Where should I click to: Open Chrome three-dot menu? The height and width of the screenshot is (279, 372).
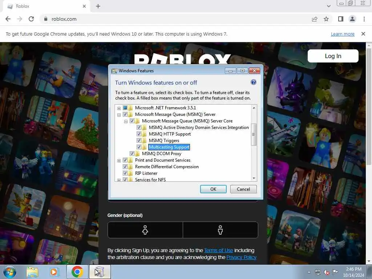pyautogui.click(x=364, y=19)
